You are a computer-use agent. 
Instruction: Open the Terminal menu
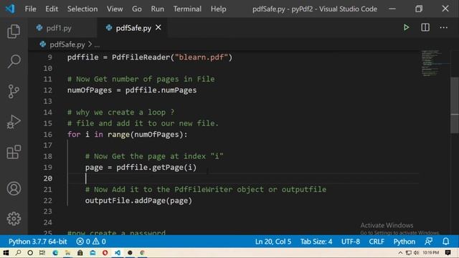pyautogui.click(x=187, y=9)
